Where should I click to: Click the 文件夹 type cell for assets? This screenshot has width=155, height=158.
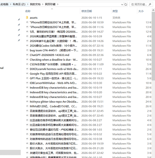click(116, 18)
